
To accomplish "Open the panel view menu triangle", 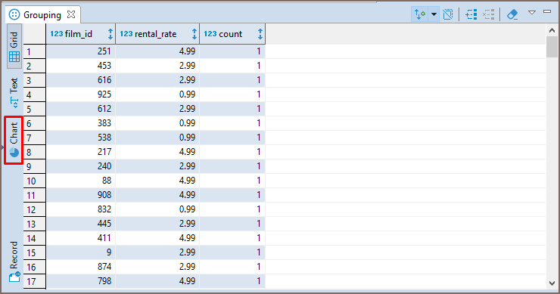I will coord(532,13).
